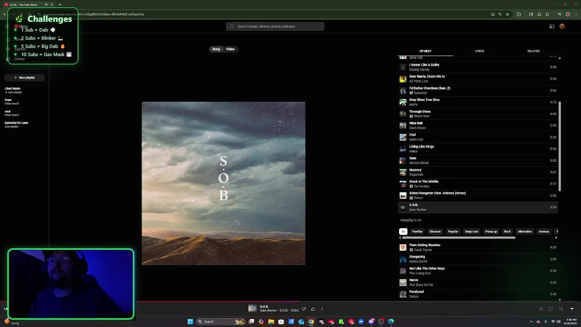The height and width of the screenshot is (327, 581).
Task: Click the filter chips horizontal scrollbar
Action: pos(458,238)
